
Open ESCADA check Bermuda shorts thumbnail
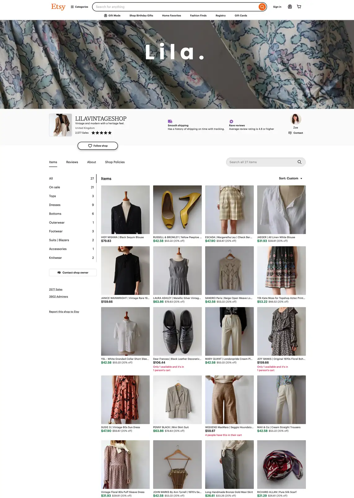229,210
